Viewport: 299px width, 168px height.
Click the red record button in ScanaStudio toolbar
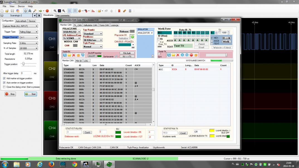[47, 11]
